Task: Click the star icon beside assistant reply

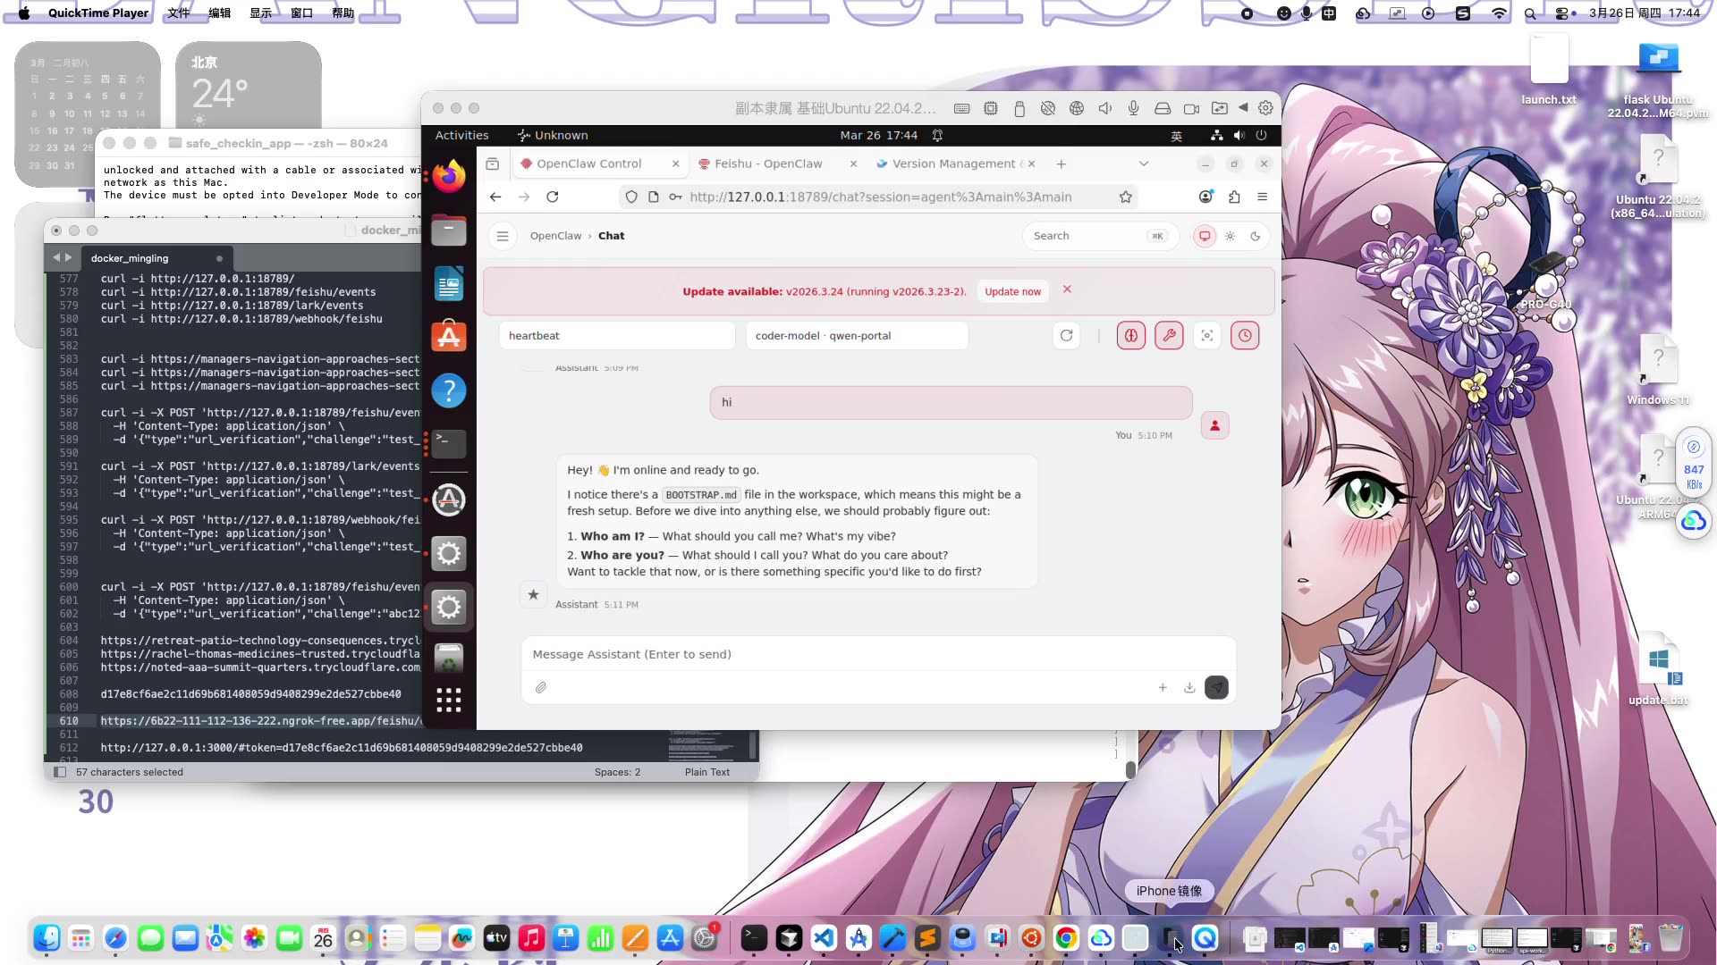Action: (533, 594)
